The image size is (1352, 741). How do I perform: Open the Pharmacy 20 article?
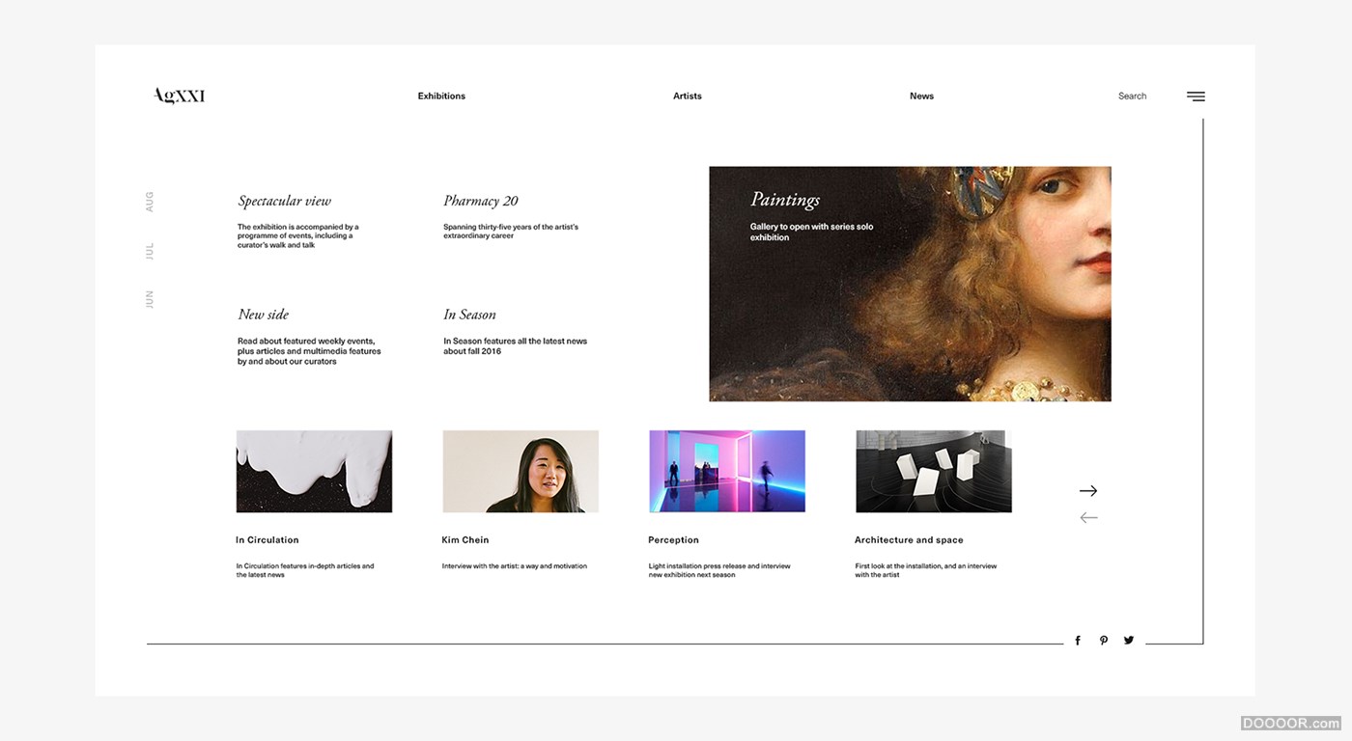[480, 201]
